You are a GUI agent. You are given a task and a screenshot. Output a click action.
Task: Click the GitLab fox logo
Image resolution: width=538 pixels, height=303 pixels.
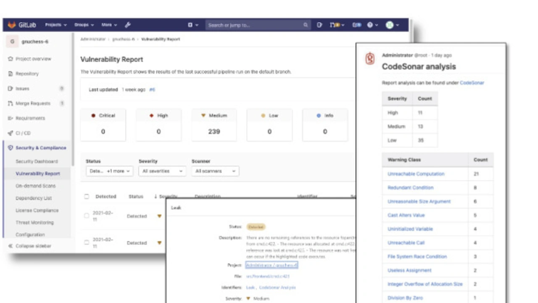[x=12, y=25]
